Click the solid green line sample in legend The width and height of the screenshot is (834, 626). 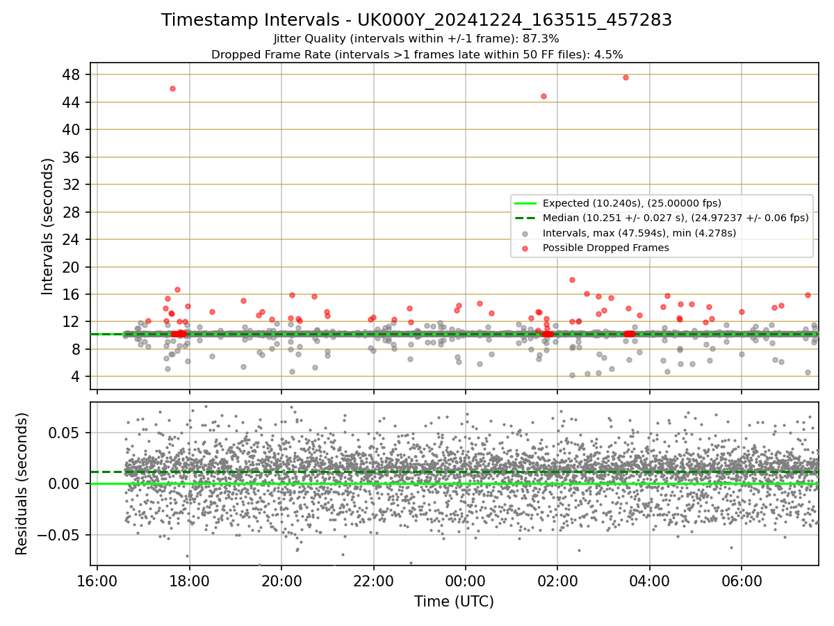(525, 203)
